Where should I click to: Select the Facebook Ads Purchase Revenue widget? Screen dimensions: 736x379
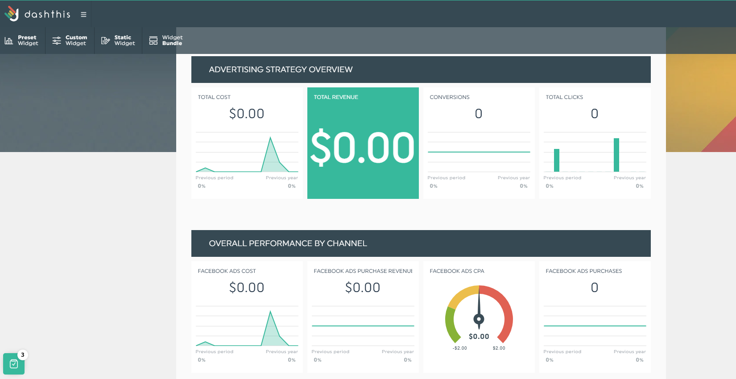[363, 317]
